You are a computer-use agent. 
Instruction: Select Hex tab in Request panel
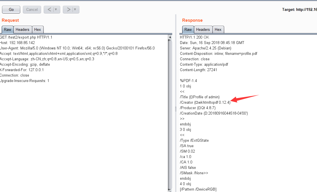tap(38, 29)
